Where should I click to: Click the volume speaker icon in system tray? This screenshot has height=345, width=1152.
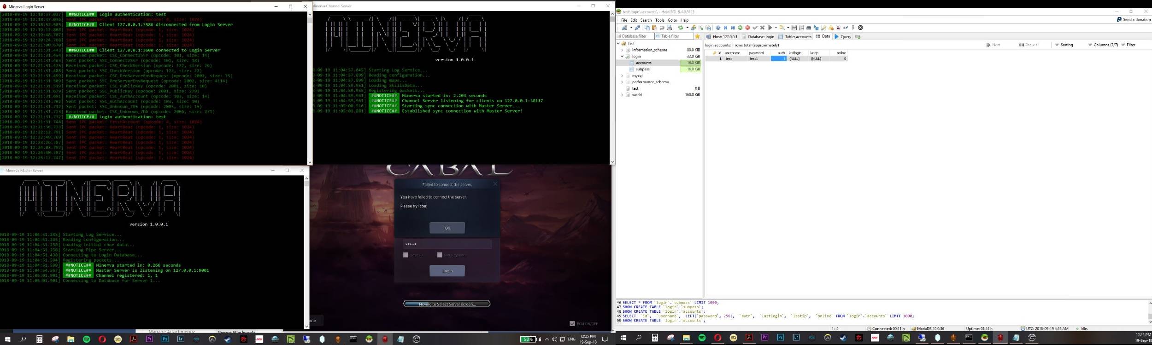(x=554, y=339)
